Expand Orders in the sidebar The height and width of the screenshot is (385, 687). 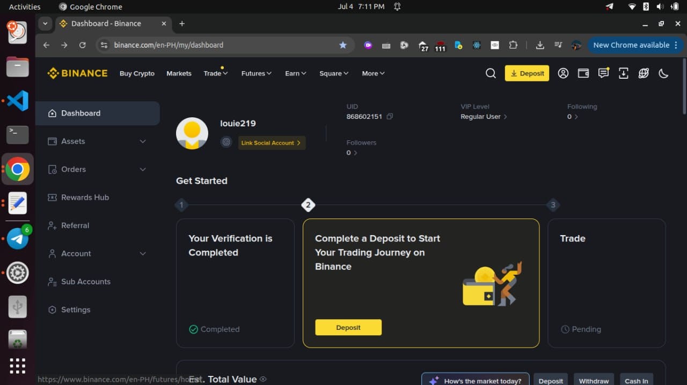point(97,169)
